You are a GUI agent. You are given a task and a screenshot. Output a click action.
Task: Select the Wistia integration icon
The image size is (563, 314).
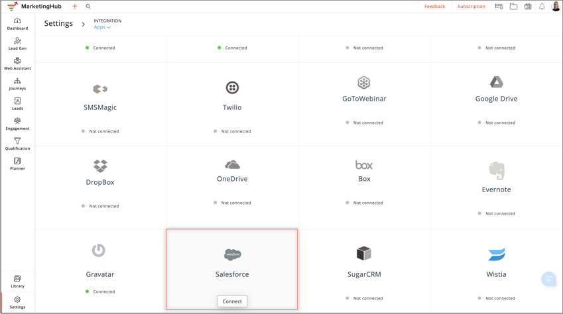pos(497,254)
